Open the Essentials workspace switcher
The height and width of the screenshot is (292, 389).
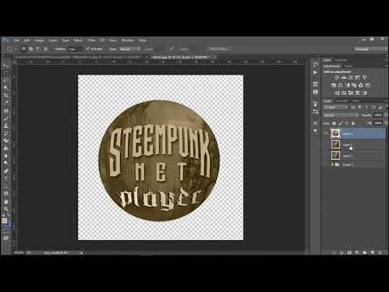click(x=370, y=49)
